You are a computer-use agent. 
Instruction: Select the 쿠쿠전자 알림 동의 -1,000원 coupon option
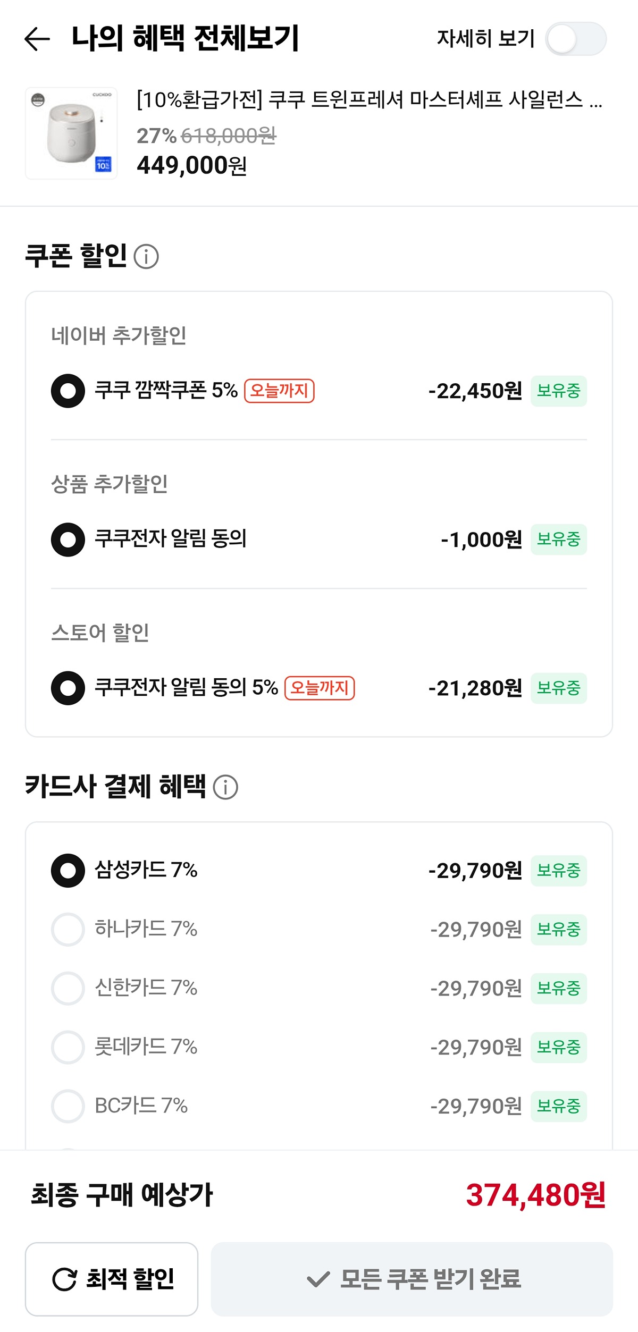point(68,539)
